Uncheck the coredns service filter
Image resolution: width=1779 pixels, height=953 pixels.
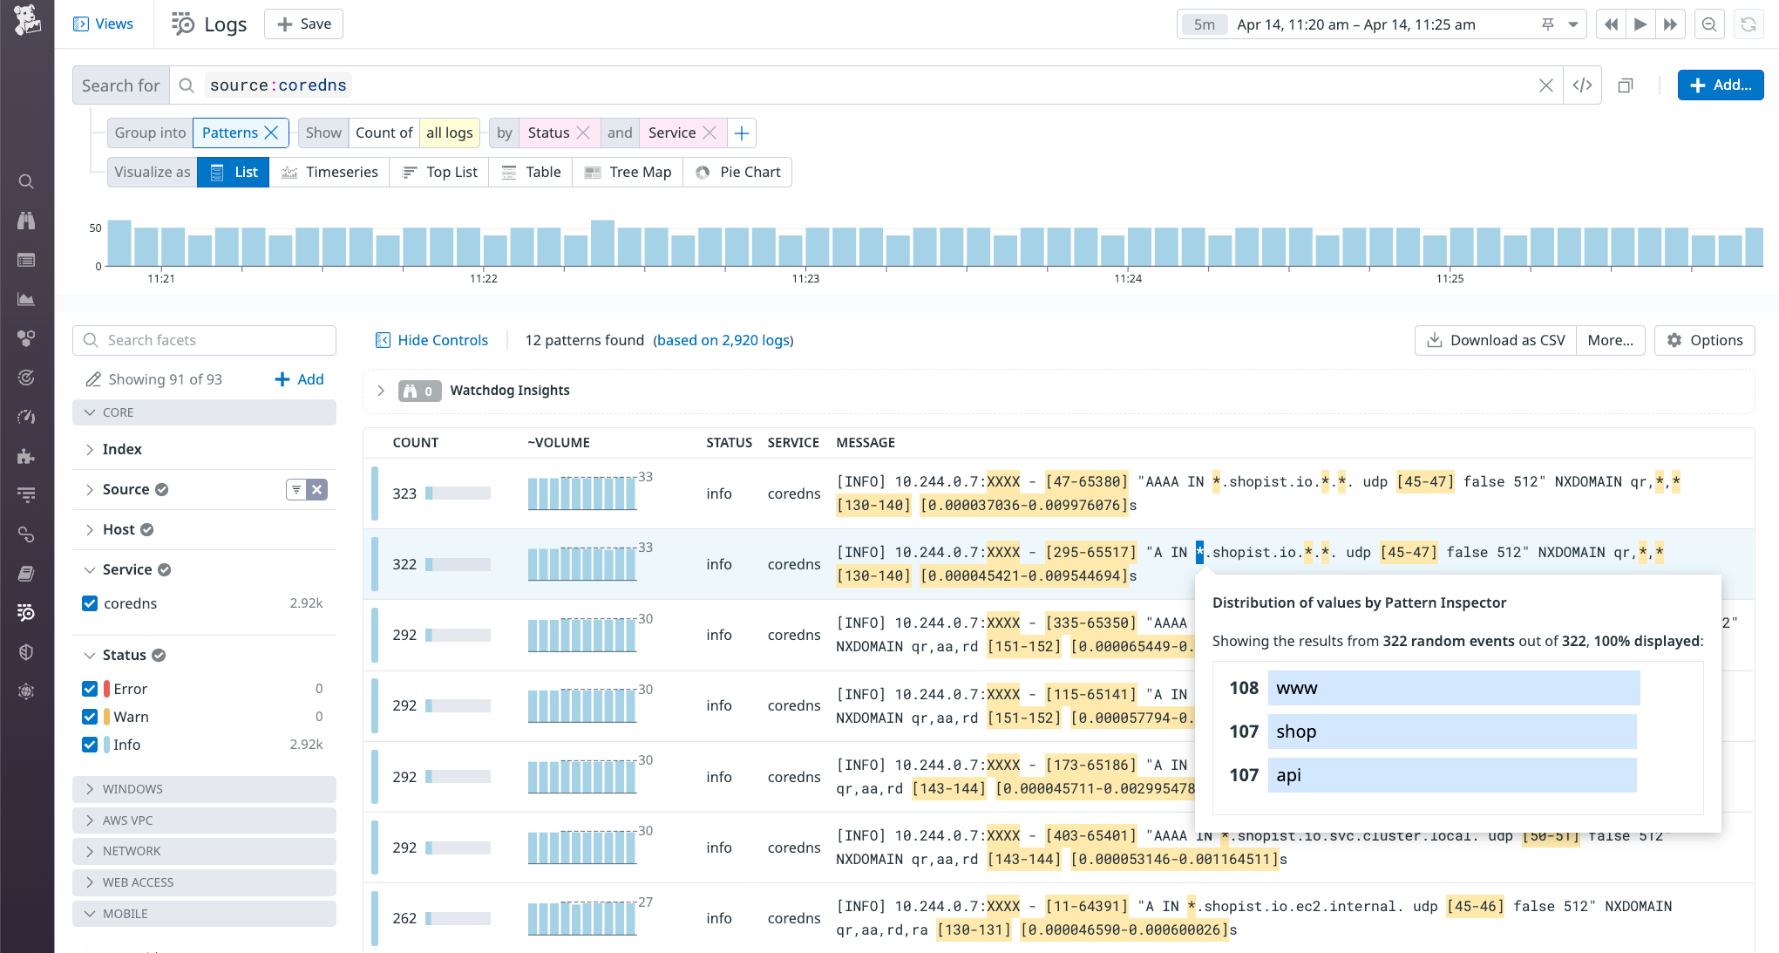point(90,602)
